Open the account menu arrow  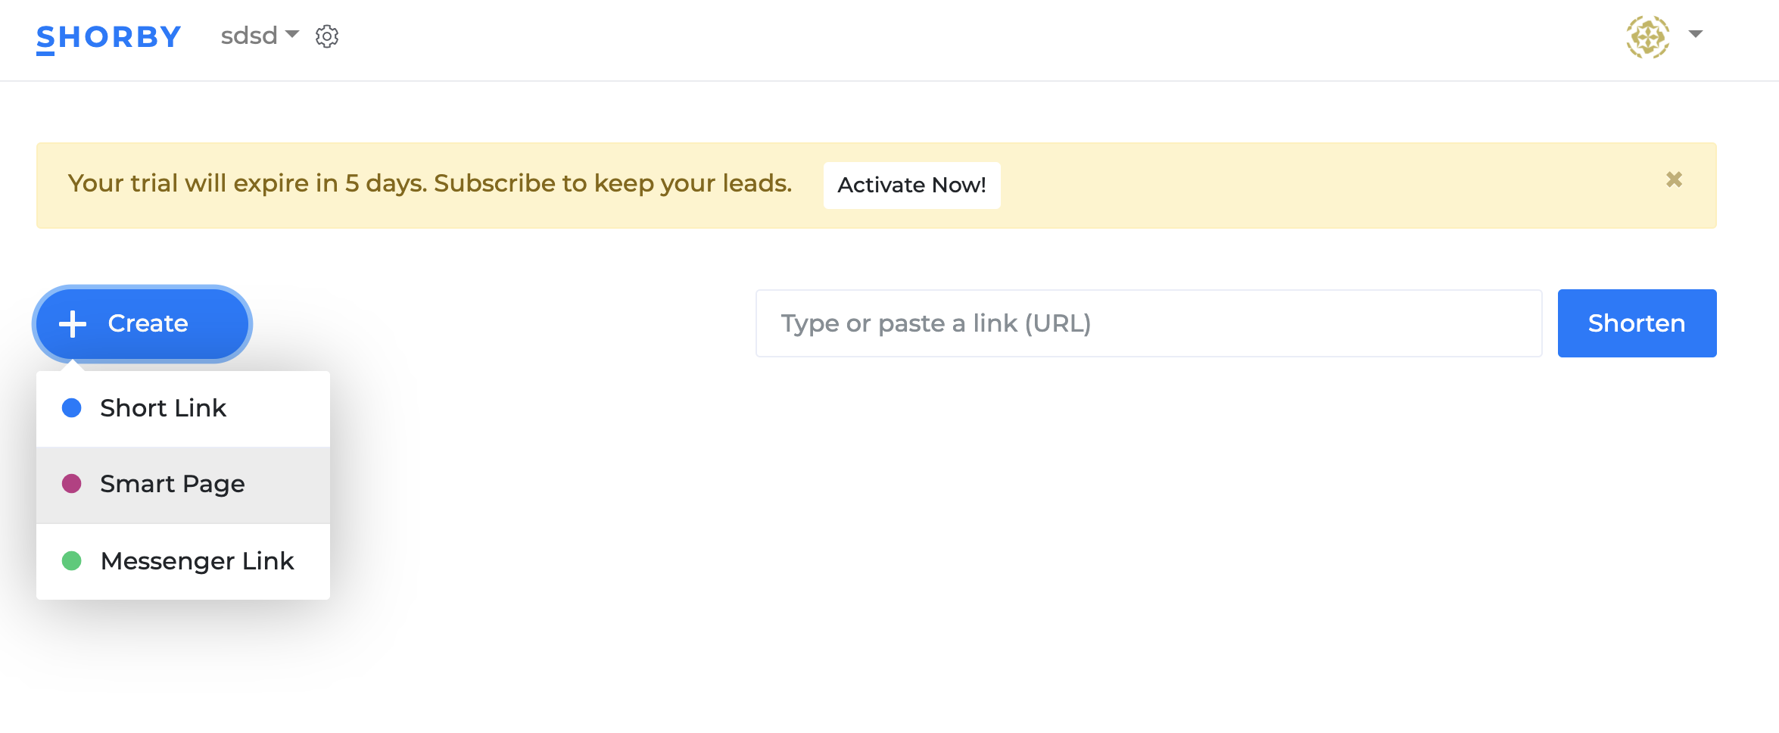[x=1696, y=34]
